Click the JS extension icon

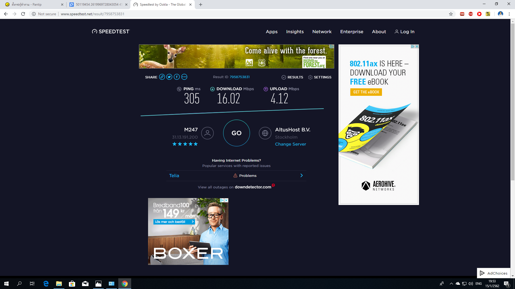[488, 14]
